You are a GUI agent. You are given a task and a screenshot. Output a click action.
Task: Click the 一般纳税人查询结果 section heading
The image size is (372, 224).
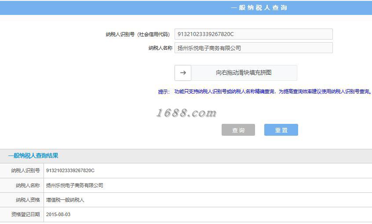point(33,156)
